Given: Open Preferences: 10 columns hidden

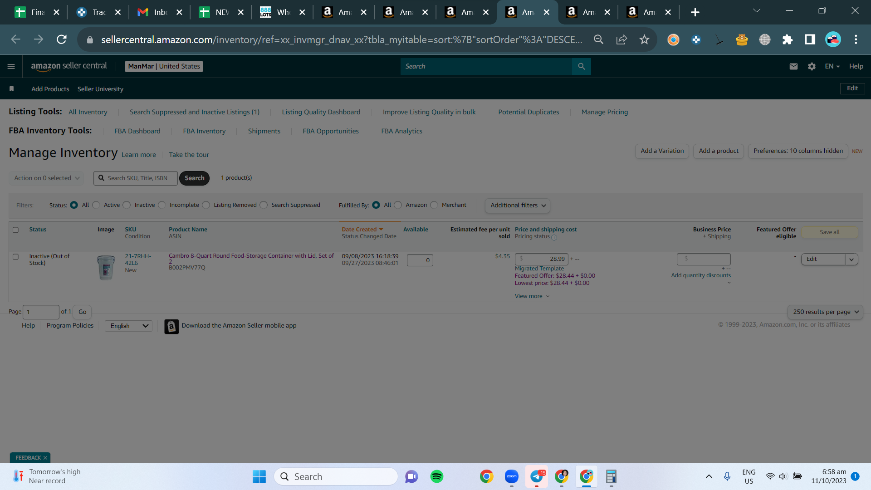Looking at the screenshot, I should [x=798, y=151].
